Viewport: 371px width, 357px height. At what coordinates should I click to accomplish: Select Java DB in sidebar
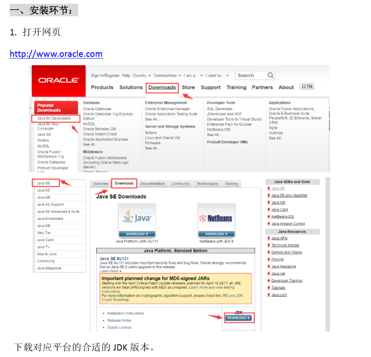[x=43, y=226]
